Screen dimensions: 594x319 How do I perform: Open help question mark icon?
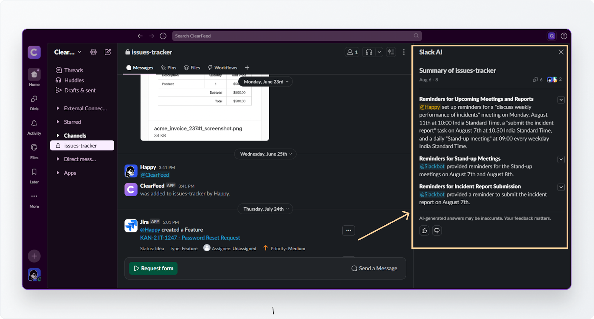pos(564,36)
